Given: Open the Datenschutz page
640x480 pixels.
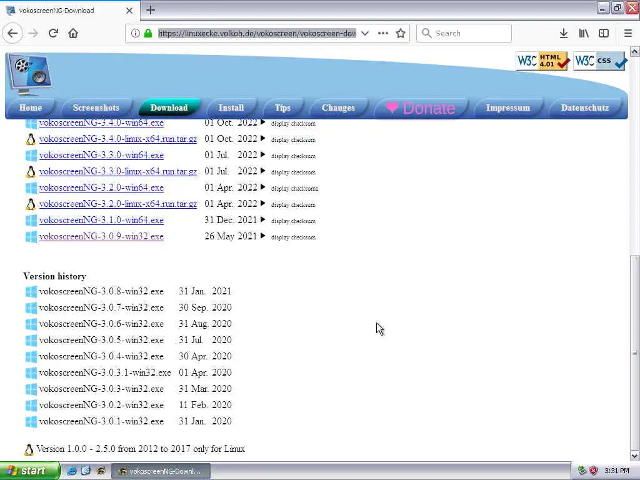Looking at the screenshot, I should (x=584, y=107).
